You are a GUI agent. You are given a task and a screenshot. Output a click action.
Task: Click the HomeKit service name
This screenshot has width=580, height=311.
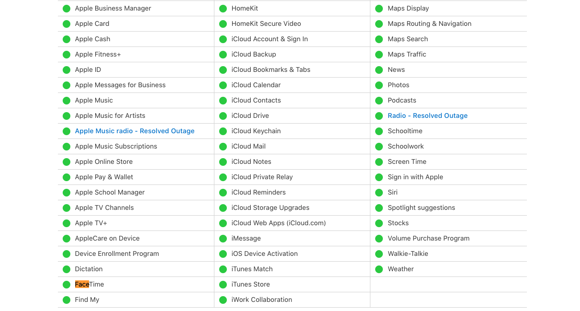(x=245, y=8)
